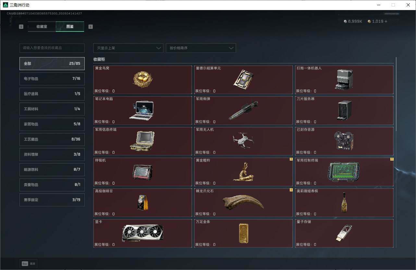Click the 黄金鸟窝 item name
Screen dimensions: 416x270
tap(102, 68)
